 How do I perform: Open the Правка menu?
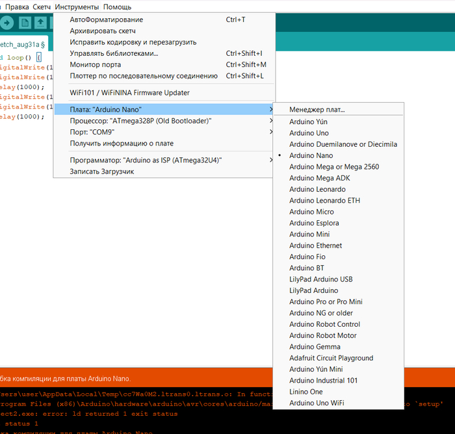(x=17, y=7)
